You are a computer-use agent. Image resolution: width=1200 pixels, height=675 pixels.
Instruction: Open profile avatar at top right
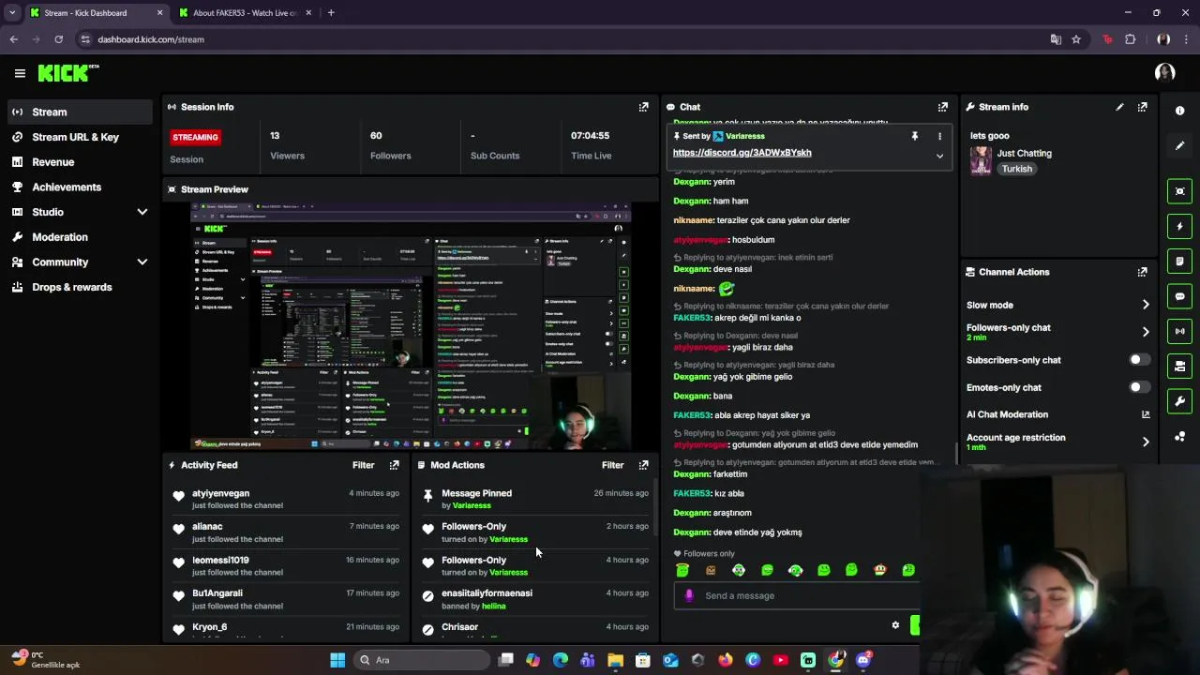[x=1165, y=72]
